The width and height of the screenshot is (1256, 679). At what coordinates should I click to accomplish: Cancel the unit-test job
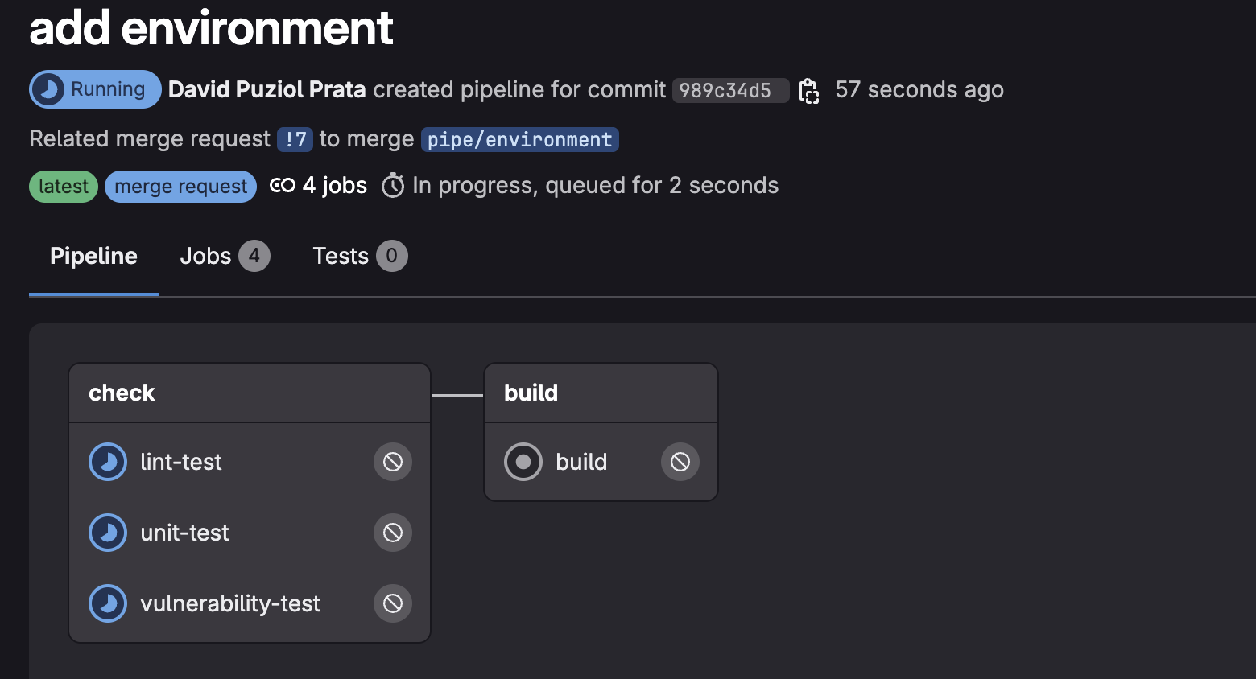[392, 533]
